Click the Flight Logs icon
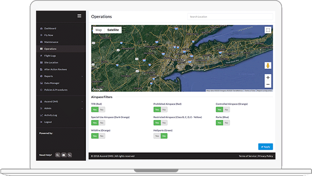The image size is (312, 176). [42, 56]
